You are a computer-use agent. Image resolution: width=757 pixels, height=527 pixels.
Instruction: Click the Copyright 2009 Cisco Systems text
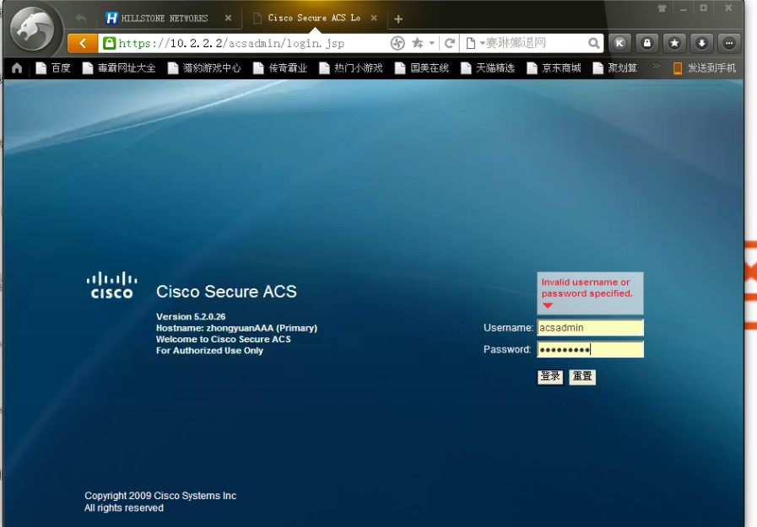coord(160,496)
